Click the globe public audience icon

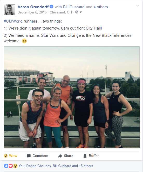pos(77,12)
